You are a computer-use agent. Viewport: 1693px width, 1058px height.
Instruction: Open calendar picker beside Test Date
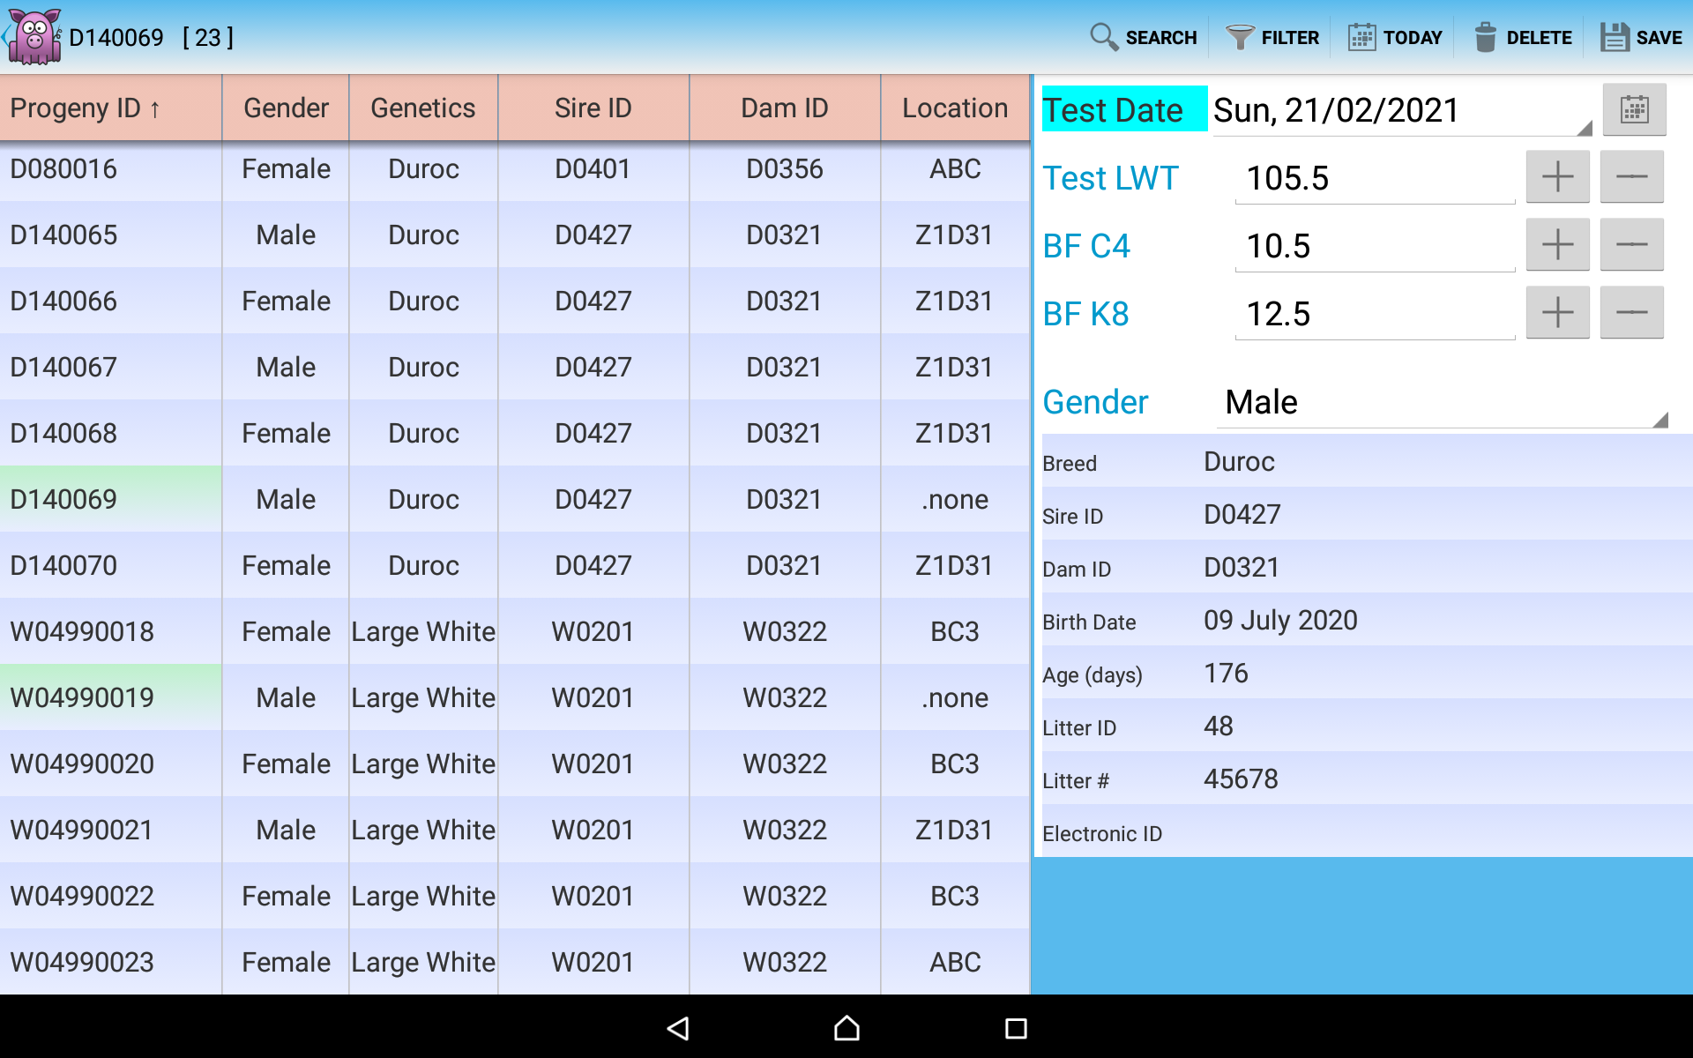(x=1634, y=110)
